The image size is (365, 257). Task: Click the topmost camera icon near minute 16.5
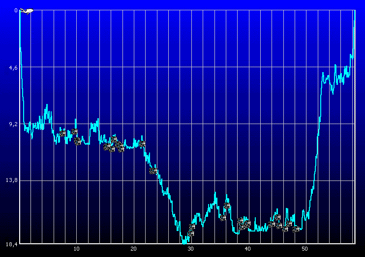coord(114,139)
